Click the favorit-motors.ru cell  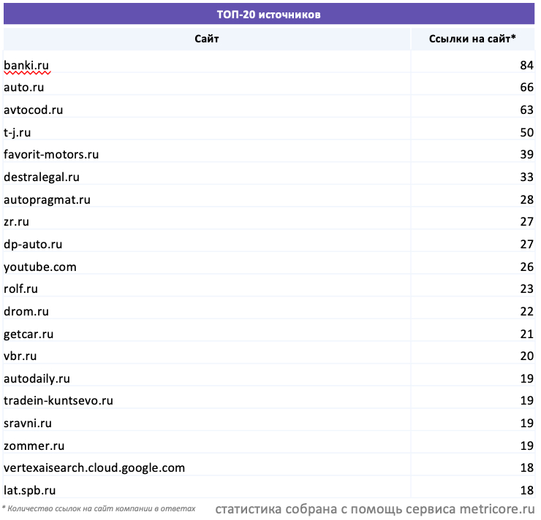51,155
